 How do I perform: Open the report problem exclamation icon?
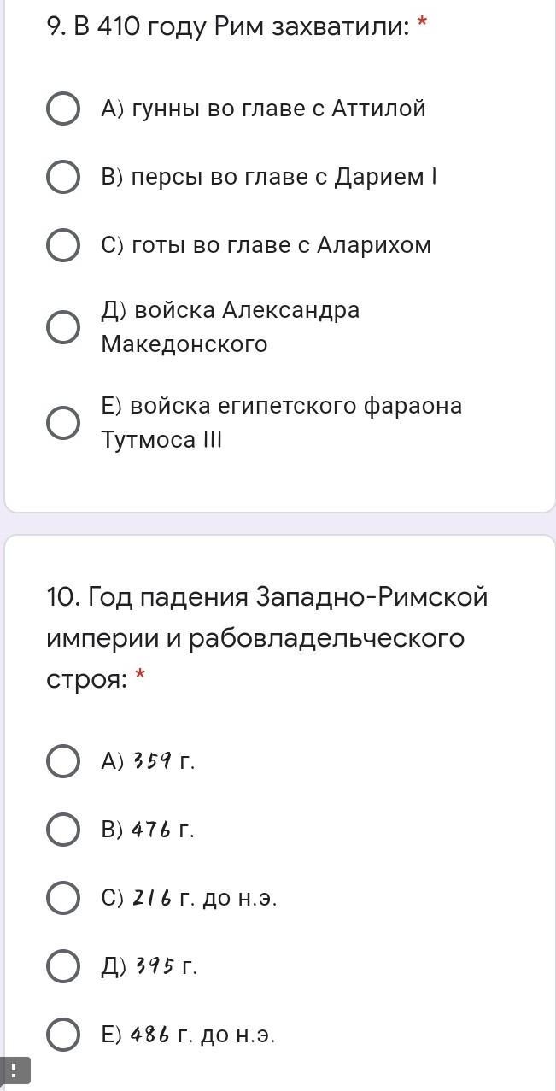click(15, 1070)
